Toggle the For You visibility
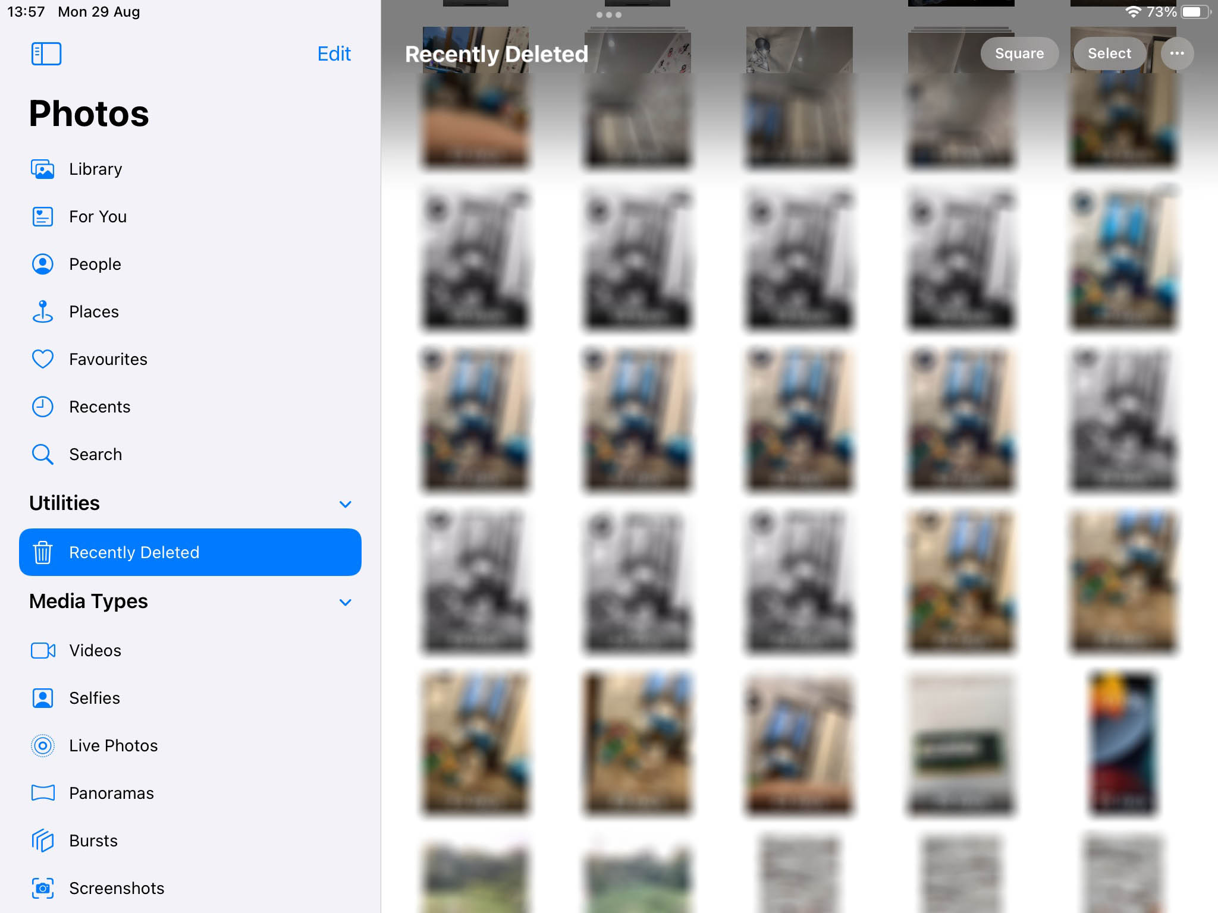 (x=98, y=216)
